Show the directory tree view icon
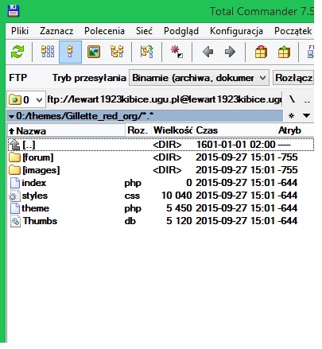The width and height of the screenshot is (322, 349). (117, 52)
